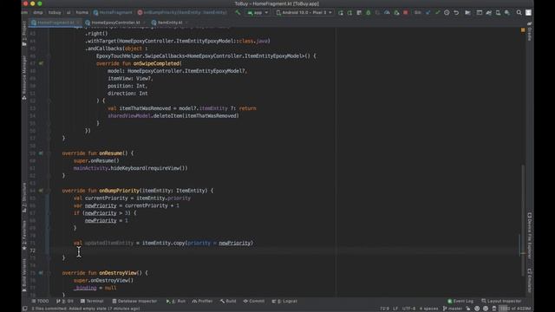Open Search Everywhere magnifier icon
This screenshot has width=555, height=312.
(x=519, y=13)
